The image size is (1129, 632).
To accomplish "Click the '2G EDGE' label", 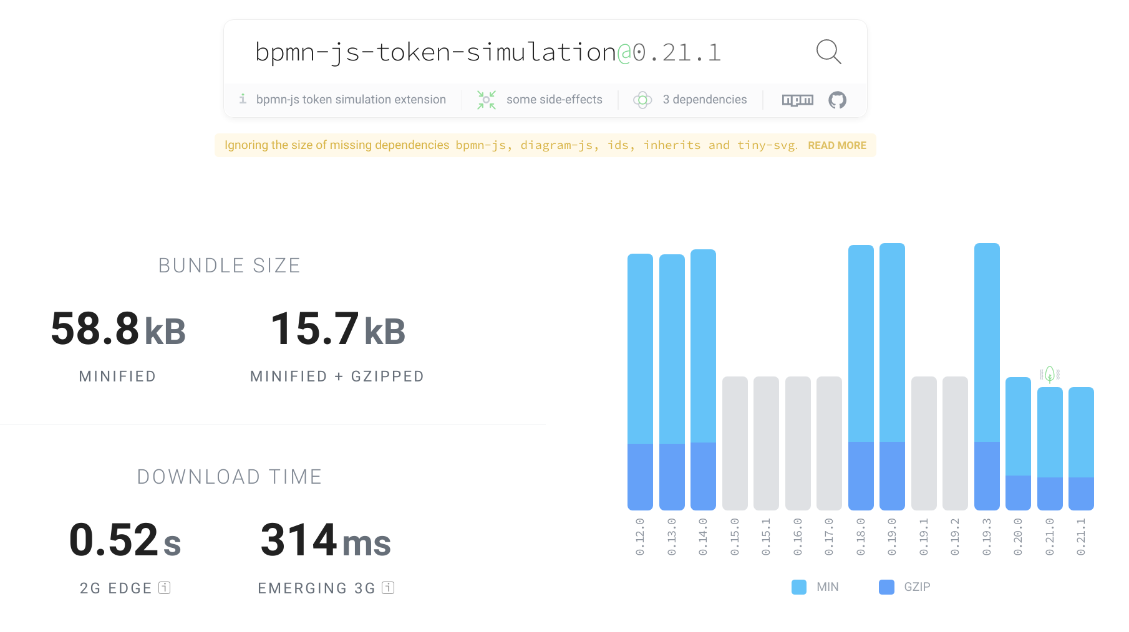I will tap(116, 588).
